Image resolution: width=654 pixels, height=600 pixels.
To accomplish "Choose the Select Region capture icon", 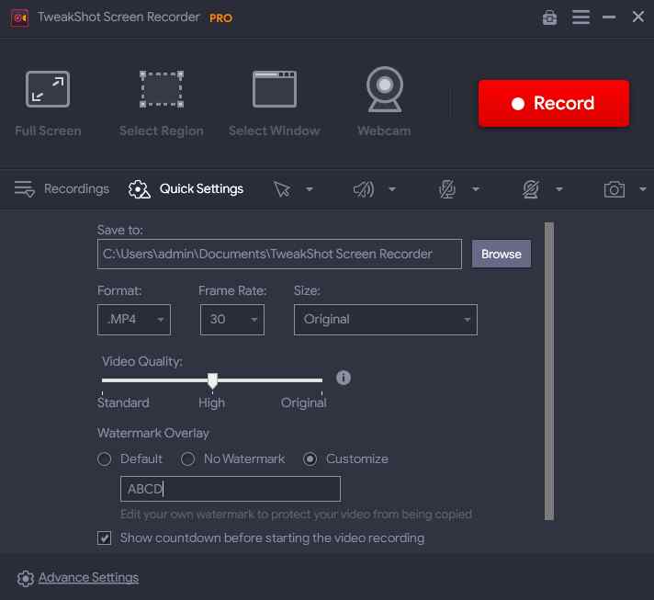I will click(162, 89).
